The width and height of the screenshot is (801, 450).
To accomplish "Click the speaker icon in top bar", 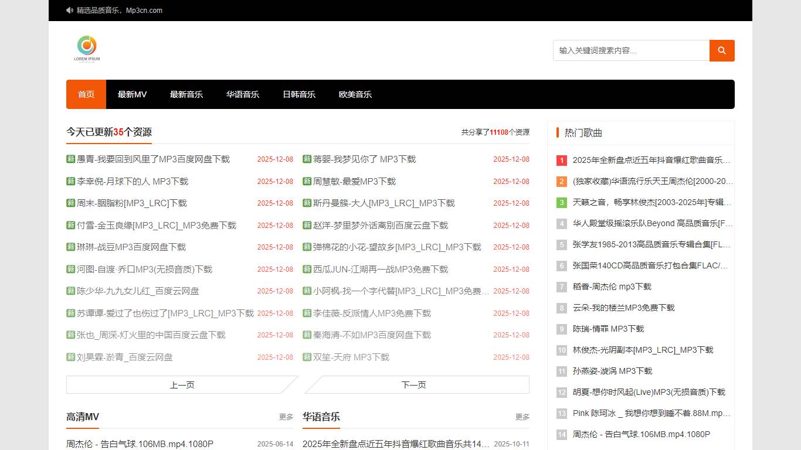I will [x=70, y=11].
